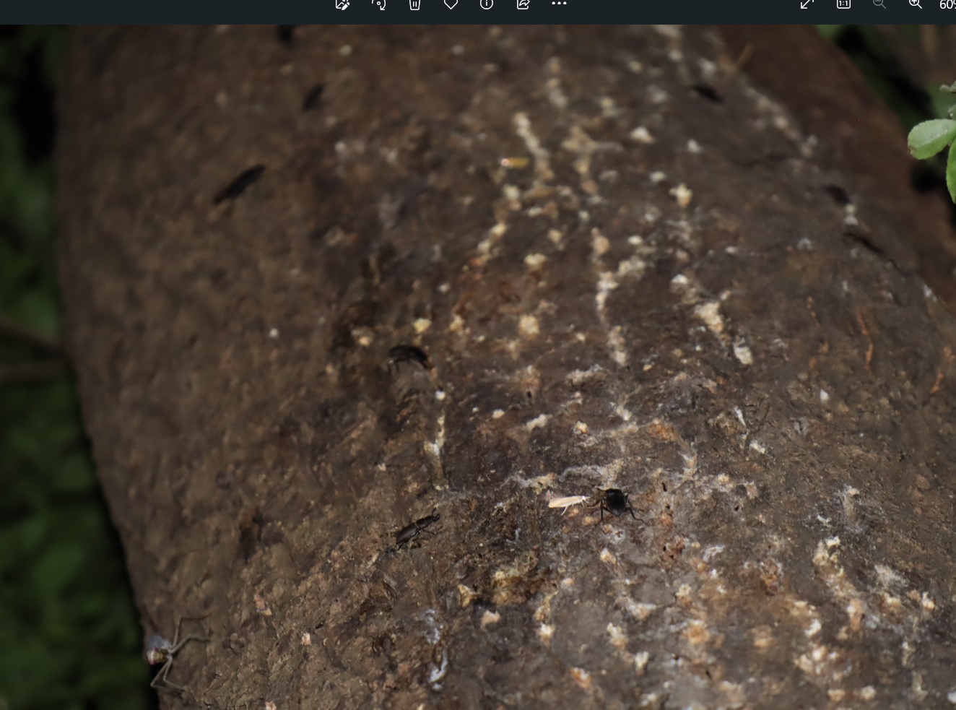Click the elongated beetle with raised antennae
The height and width of the screenshot is (710, 956).
click(415, 533)
